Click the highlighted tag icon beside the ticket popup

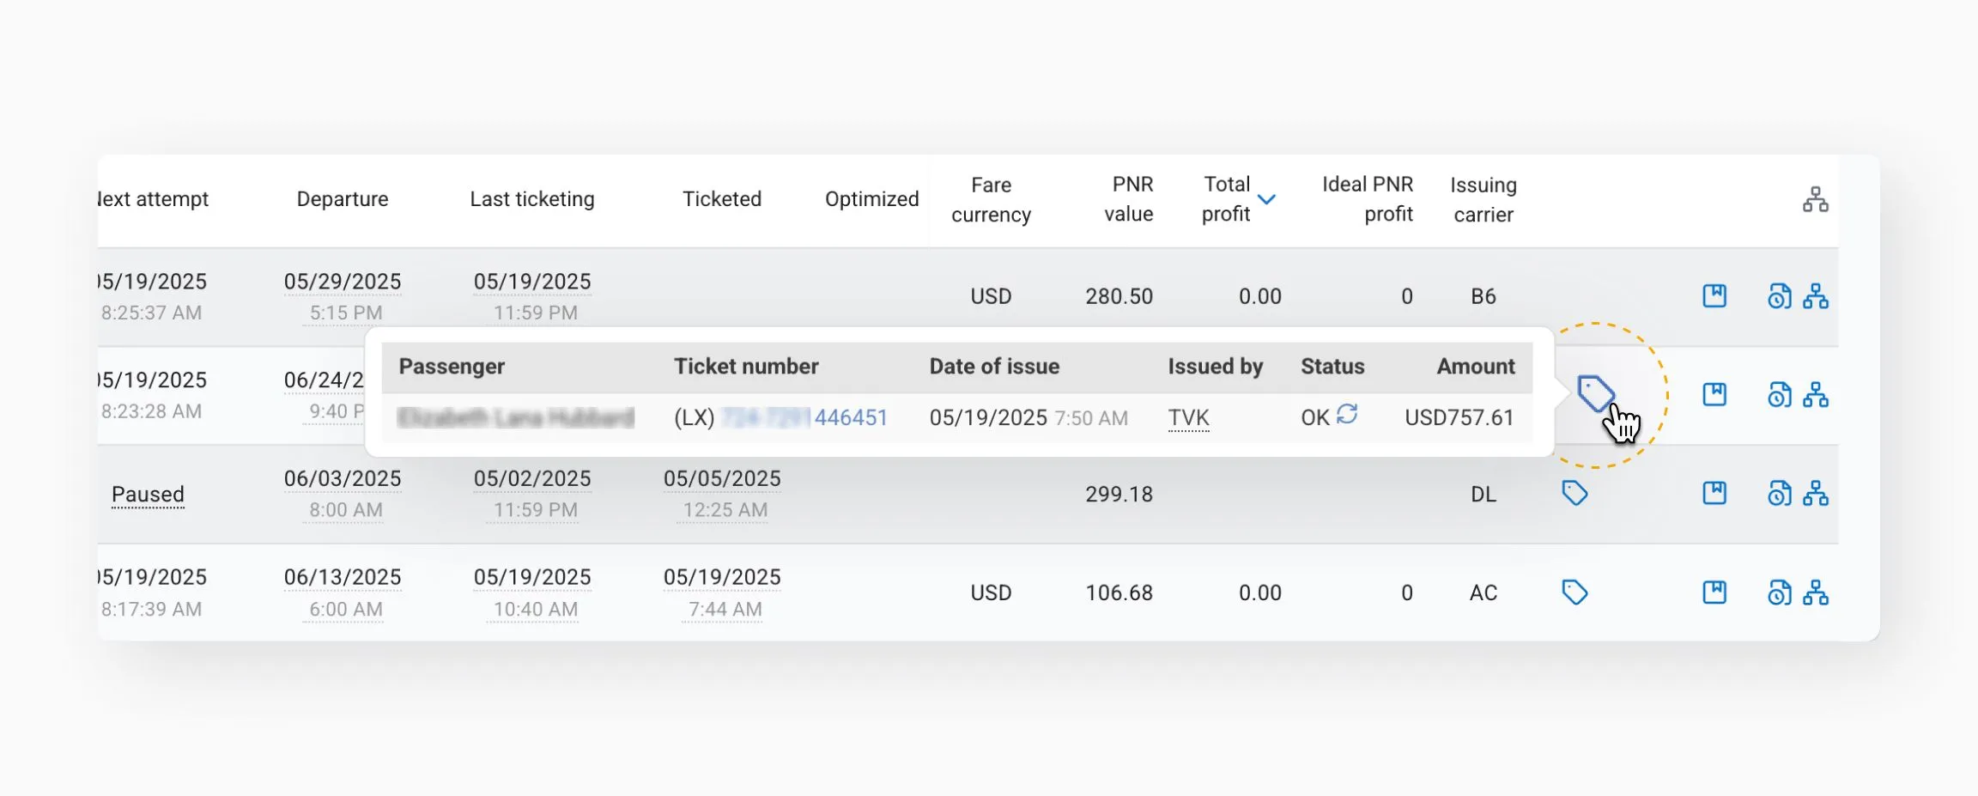pos(1595,393)
